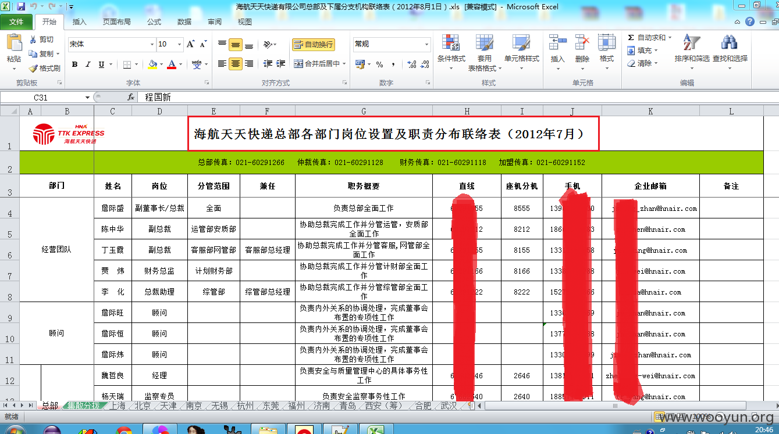This screenshot has height=434, width=779.
Task: Apply the yellow fill color bucket
Action: point(152,64)
